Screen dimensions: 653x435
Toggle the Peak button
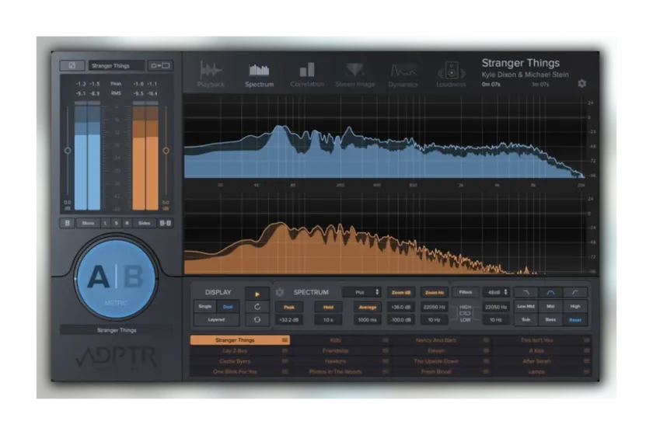coord(289,307)
